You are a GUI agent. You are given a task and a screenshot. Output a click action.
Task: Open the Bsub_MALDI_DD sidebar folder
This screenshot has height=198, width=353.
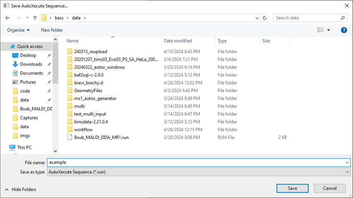point(32,109)
